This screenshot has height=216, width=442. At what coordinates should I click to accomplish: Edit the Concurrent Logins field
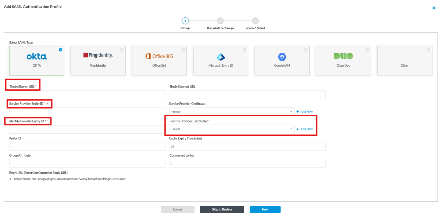pos(247,163)
